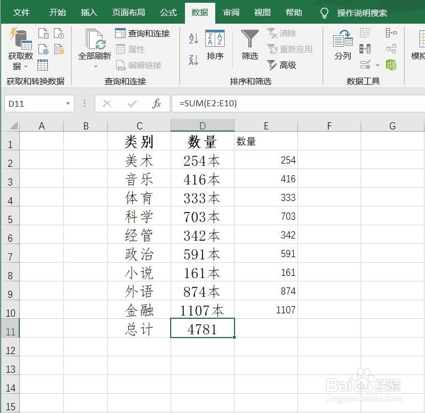Click the fx Insert Function icon
Image resolution: width=425 pixels, height=413 pixels.
click(x=156, y=104)
